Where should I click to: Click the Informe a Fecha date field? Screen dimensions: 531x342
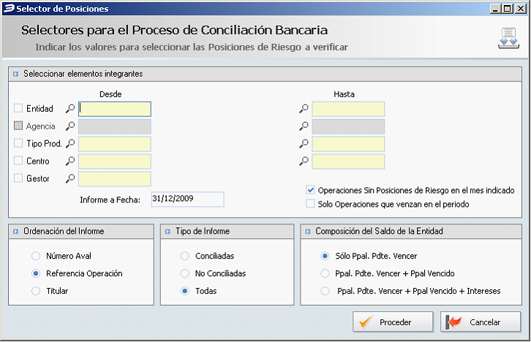[188, 199]
